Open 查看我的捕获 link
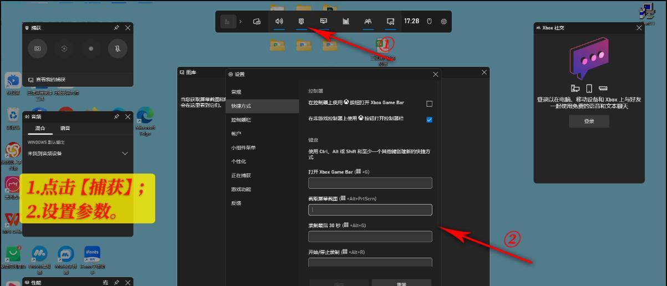This screenshot has width=667, height=286. coord(47,80)
